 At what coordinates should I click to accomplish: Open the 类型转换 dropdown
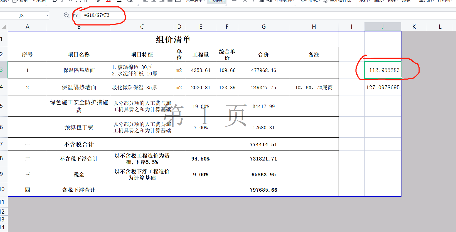point(285,1)
